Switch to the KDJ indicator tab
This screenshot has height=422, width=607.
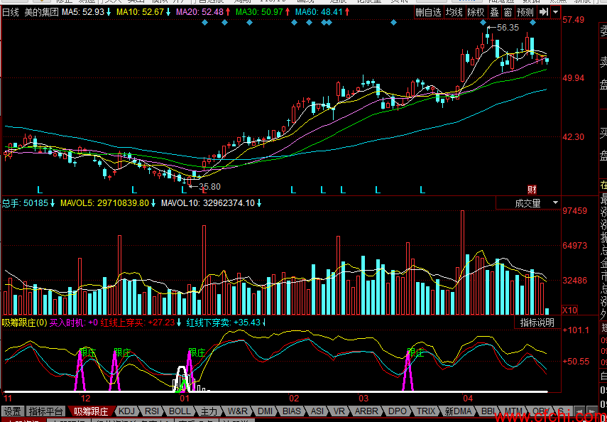tap(128, 411)
